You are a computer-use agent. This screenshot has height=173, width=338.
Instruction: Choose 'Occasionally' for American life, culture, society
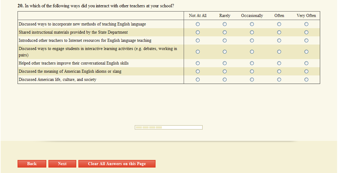point(252,80)
